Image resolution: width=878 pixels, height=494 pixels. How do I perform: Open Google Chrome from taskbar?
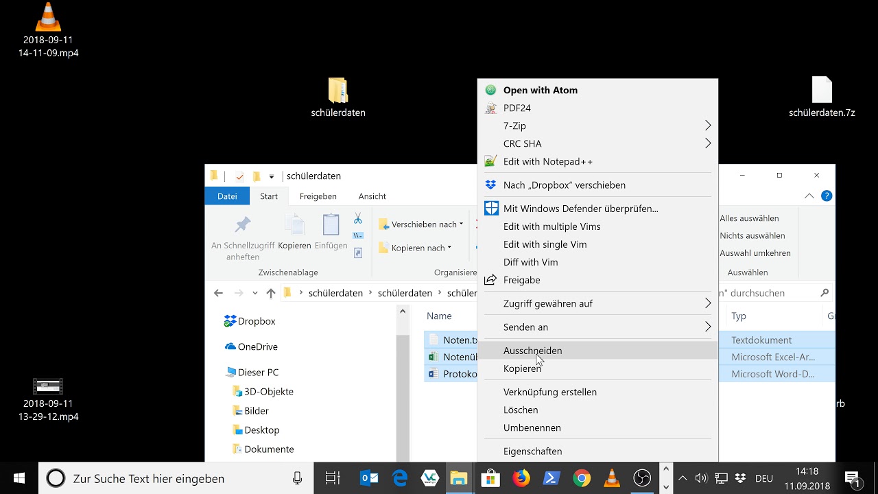(582, 478)
